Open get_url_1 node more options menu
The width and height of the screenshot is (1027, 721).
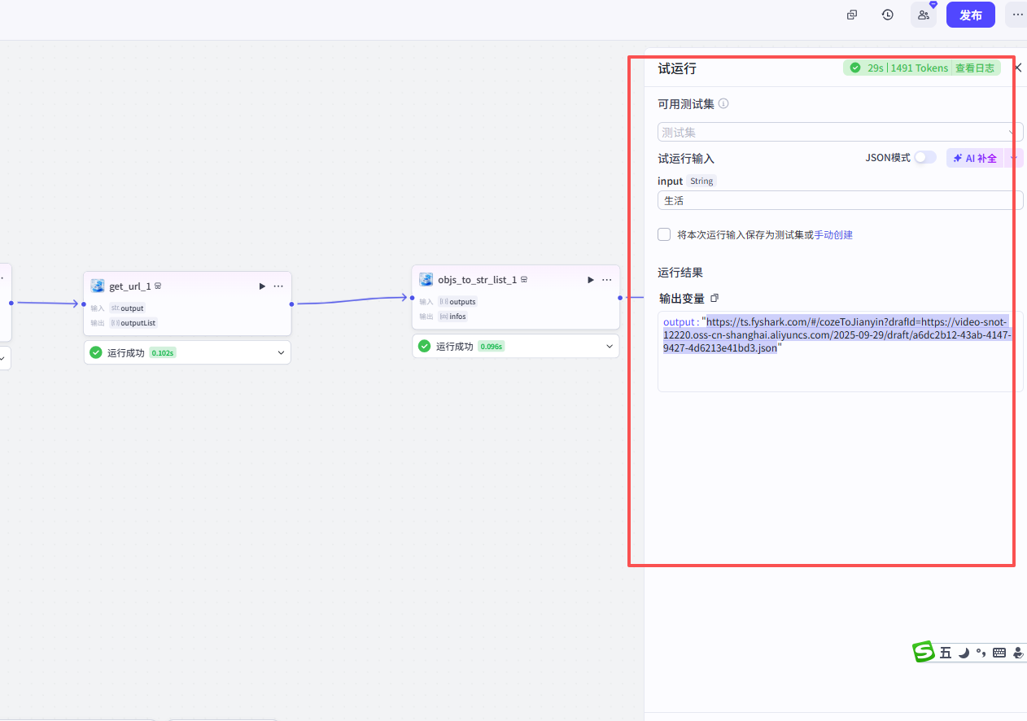279,286
